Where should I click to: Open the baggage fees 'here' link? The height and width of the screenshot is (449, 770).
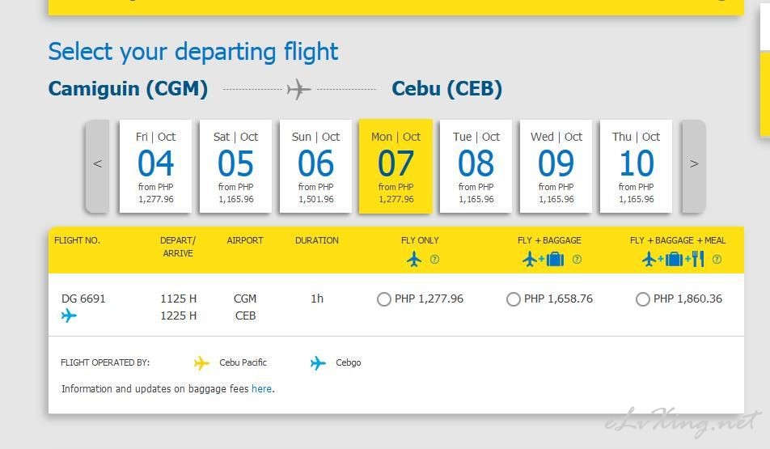coord(261,389)
